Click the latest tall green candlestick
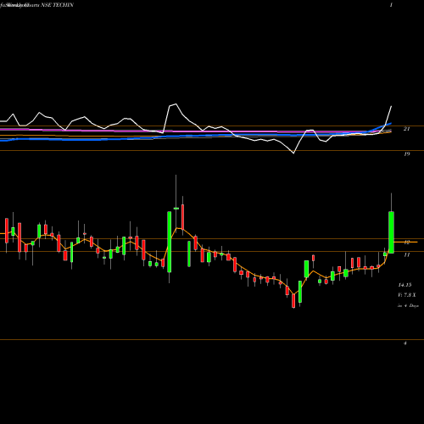The width and height of the screenshot is (424, 424). 391,232
